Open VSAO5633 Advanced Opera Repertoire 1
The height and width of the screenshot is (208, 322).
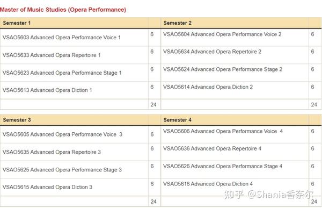point(52,55)
